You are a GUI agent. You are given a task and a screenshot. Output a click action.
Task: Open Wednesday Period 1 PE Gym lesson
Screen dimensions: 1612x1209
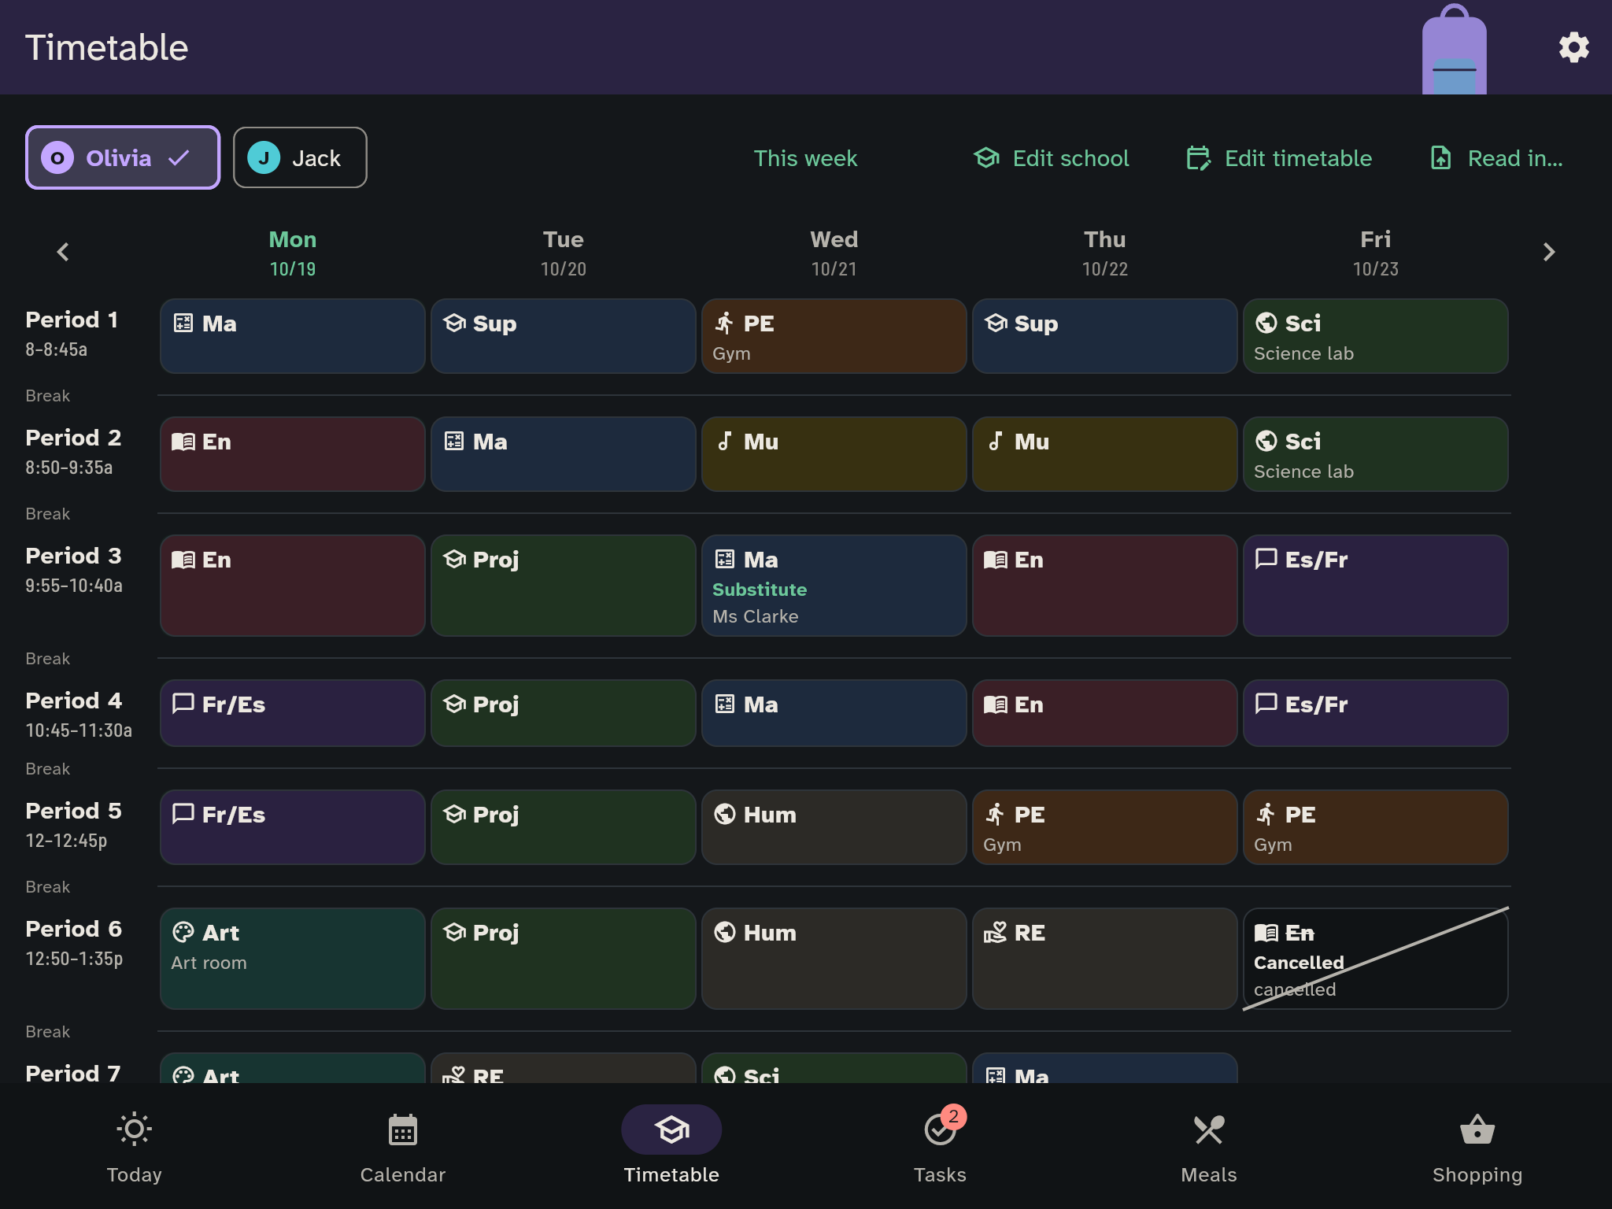[x=834, y=336]
